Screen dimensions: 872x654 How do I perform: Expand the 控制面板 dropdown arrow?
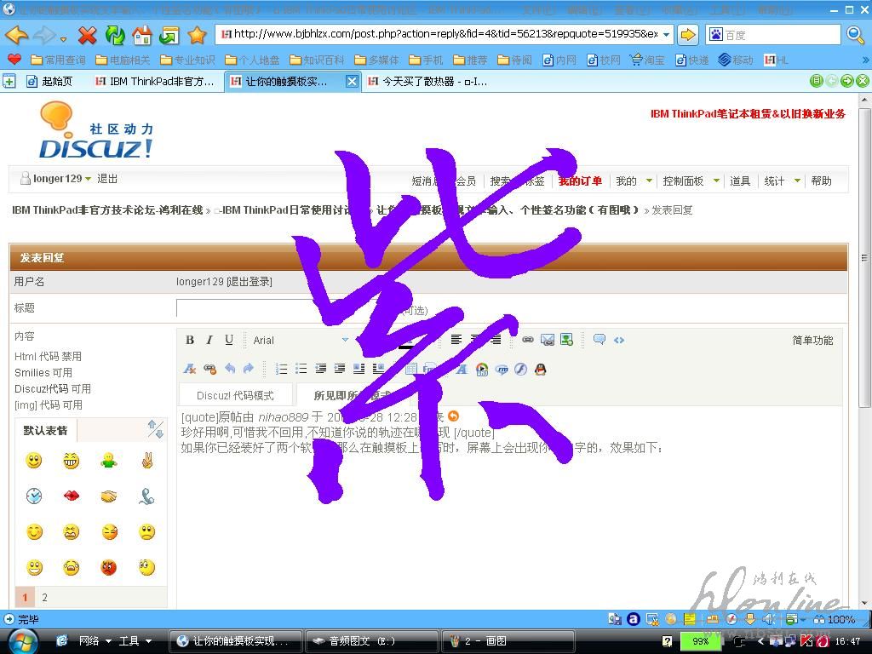716,181
